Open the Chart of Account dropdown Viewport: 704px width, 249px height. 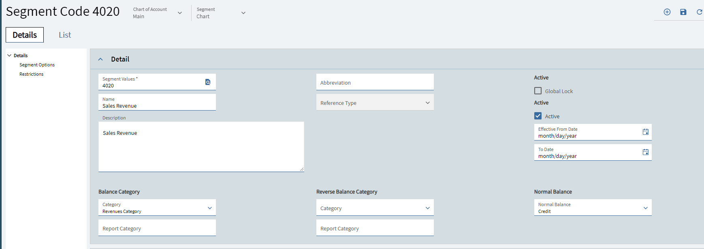coord(158,13)
